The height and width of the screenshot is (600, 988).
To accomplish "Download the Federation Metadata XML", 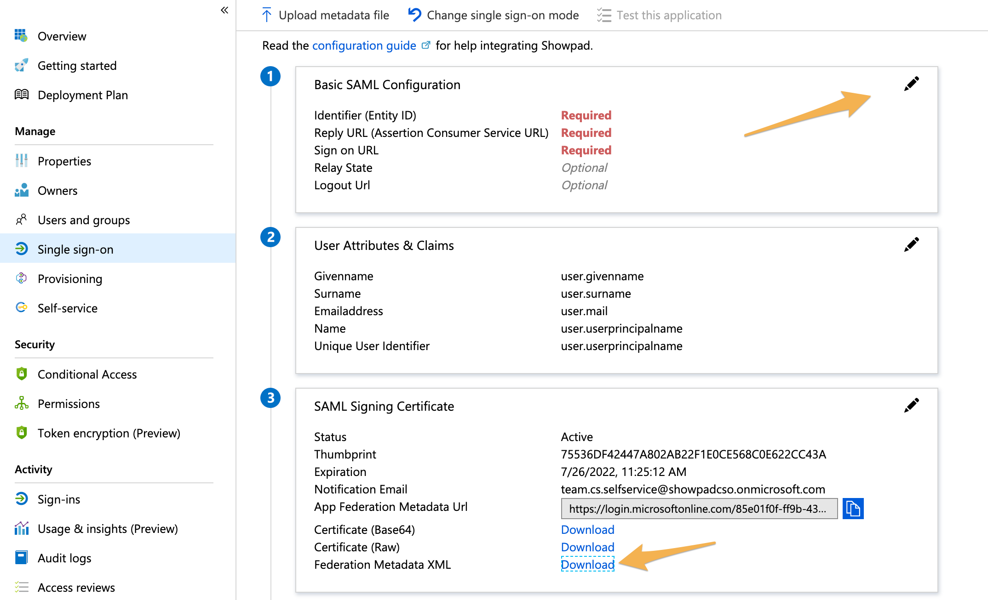I will click(587, 564).
